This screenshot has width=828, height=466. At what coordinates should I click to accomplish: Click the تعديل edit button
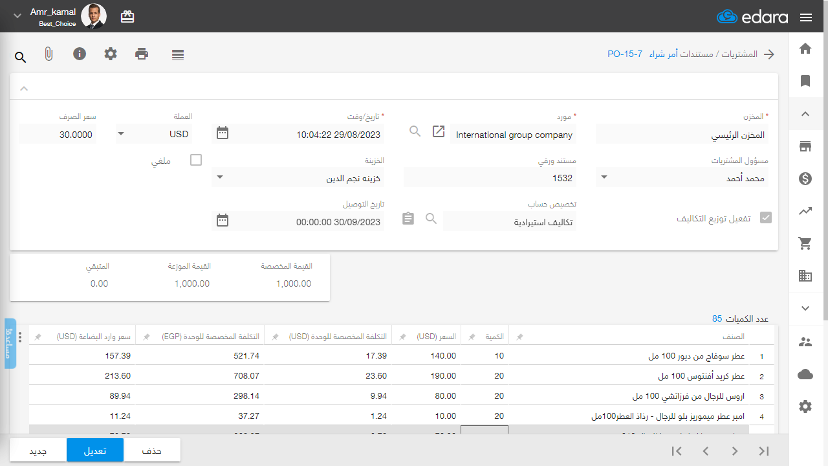point(95,450)
